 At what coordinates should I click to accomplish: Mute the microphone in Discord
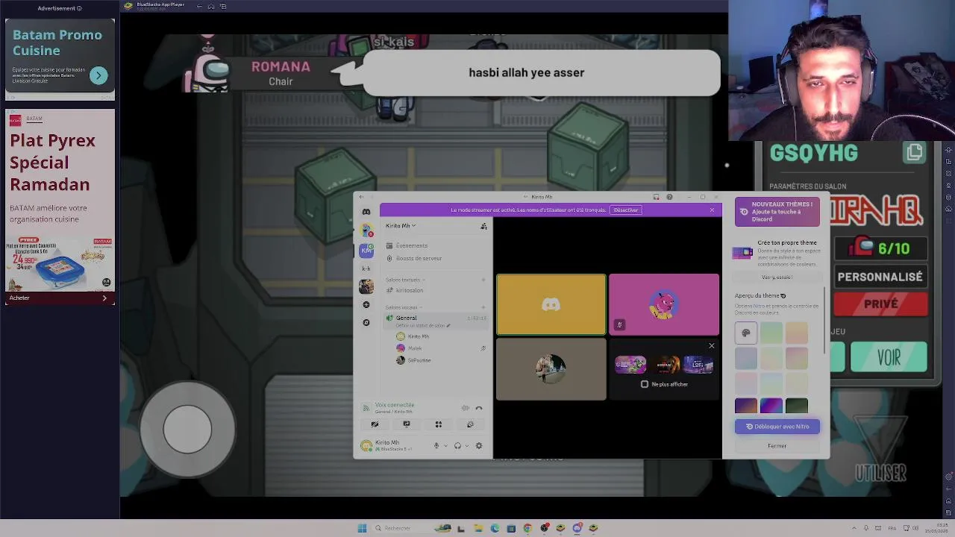click(x=436, y=446)
